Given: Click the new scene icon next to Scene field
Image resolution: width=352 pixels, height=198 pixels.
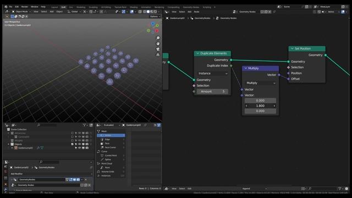Looking at the screenshot, I should [306, 7].
